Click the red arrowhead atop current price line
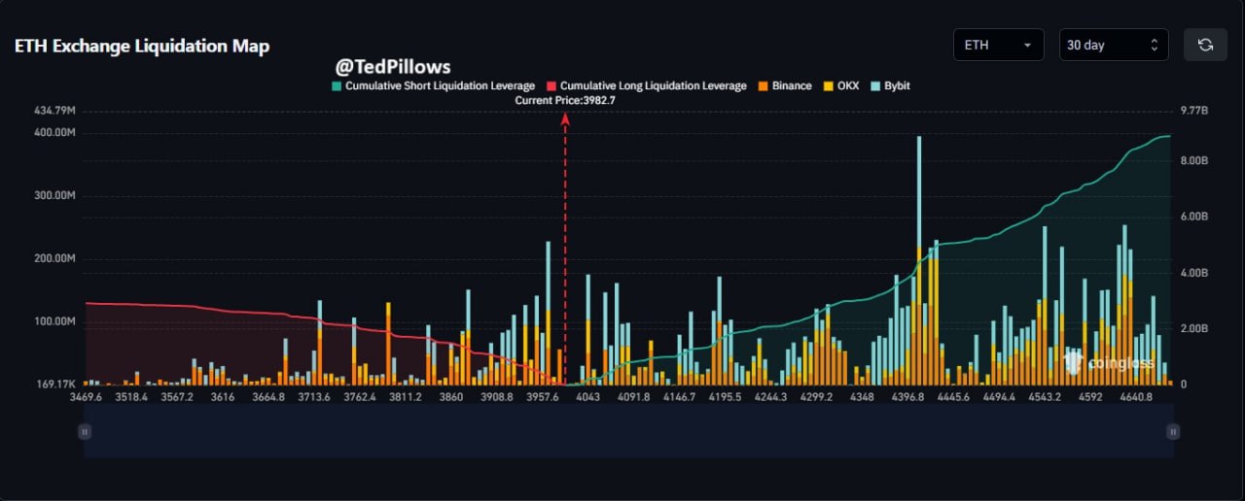 565,117
